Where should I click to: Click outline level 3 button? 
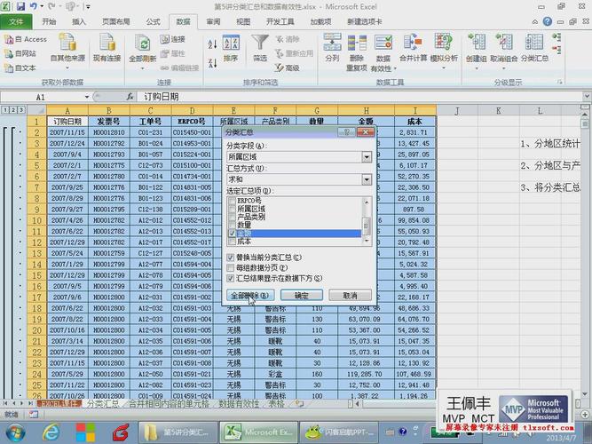click(x=21, y=110)
